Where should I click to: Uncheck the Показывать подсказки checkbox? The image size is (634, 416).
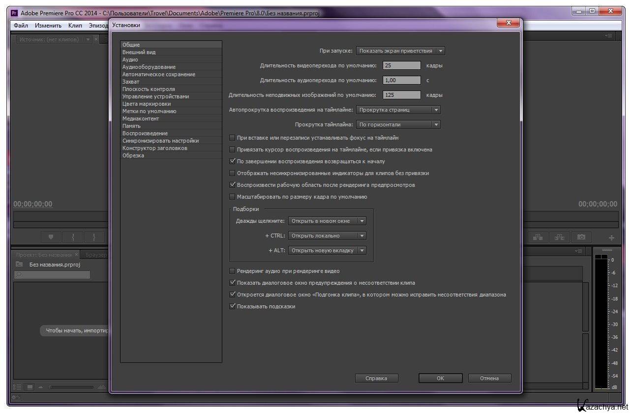(x=233, y=306)
